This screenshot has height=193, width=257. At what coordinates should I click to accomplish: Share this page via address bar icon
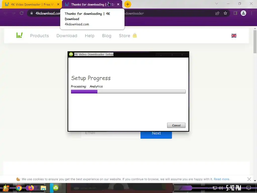tap(217, 13)
